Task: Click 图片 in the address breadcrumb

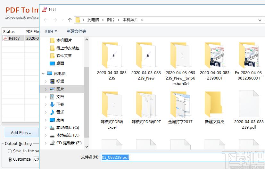Action: point(111,20)
